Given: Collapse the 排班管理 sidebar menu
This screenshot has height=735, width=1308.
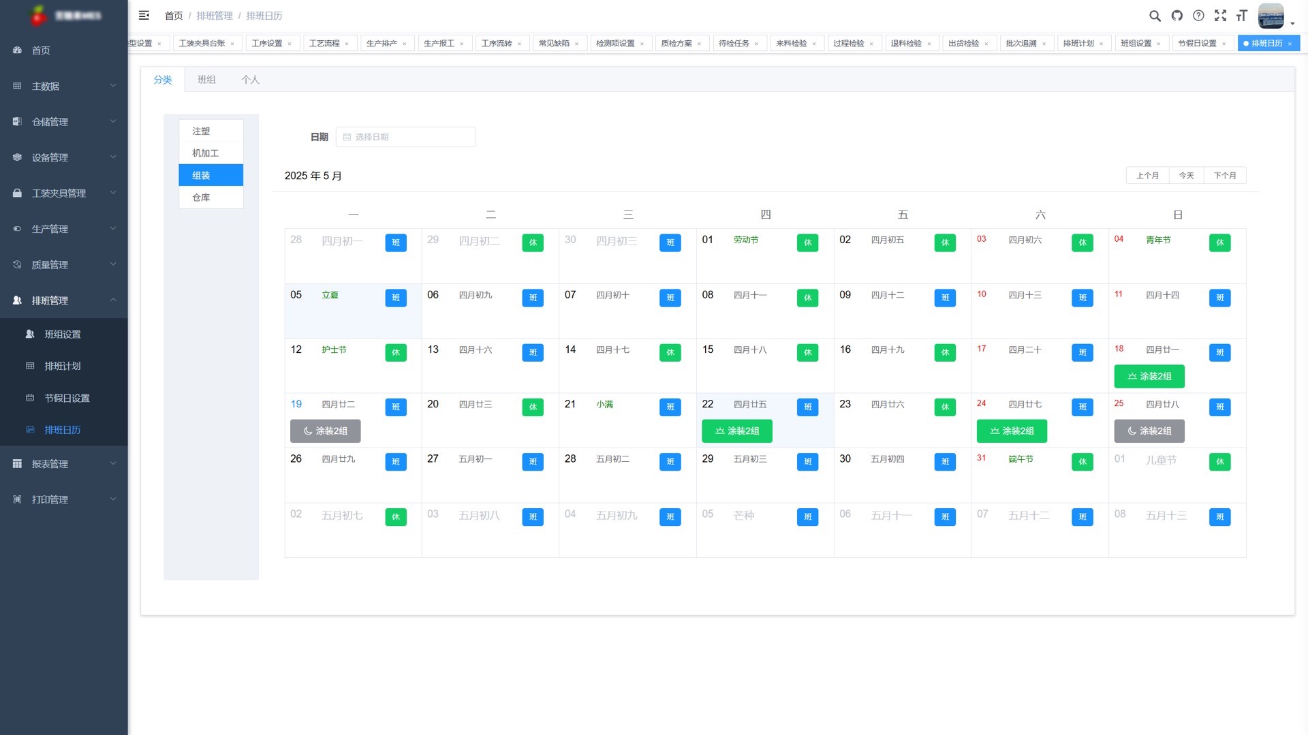Looking at the screenshot, I should coord(63,300).
